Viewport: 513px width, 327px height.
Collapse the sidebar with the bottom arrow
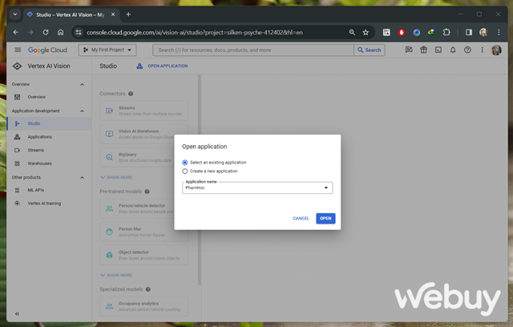click(17, 313)
